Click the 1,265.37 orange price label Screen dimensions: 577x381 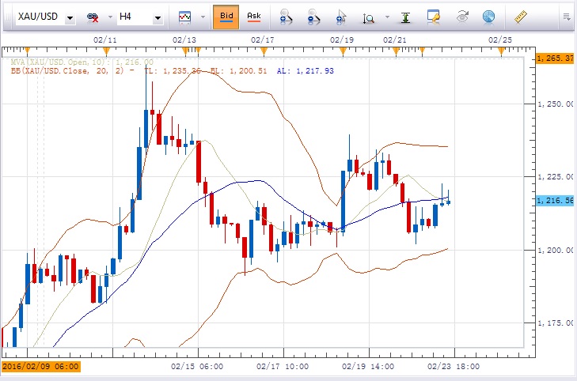[x=555, y=58]
